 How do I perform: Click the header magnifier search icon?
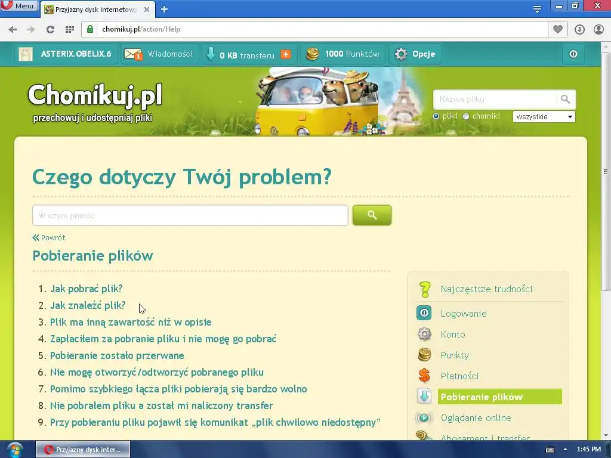pos(566,100)
